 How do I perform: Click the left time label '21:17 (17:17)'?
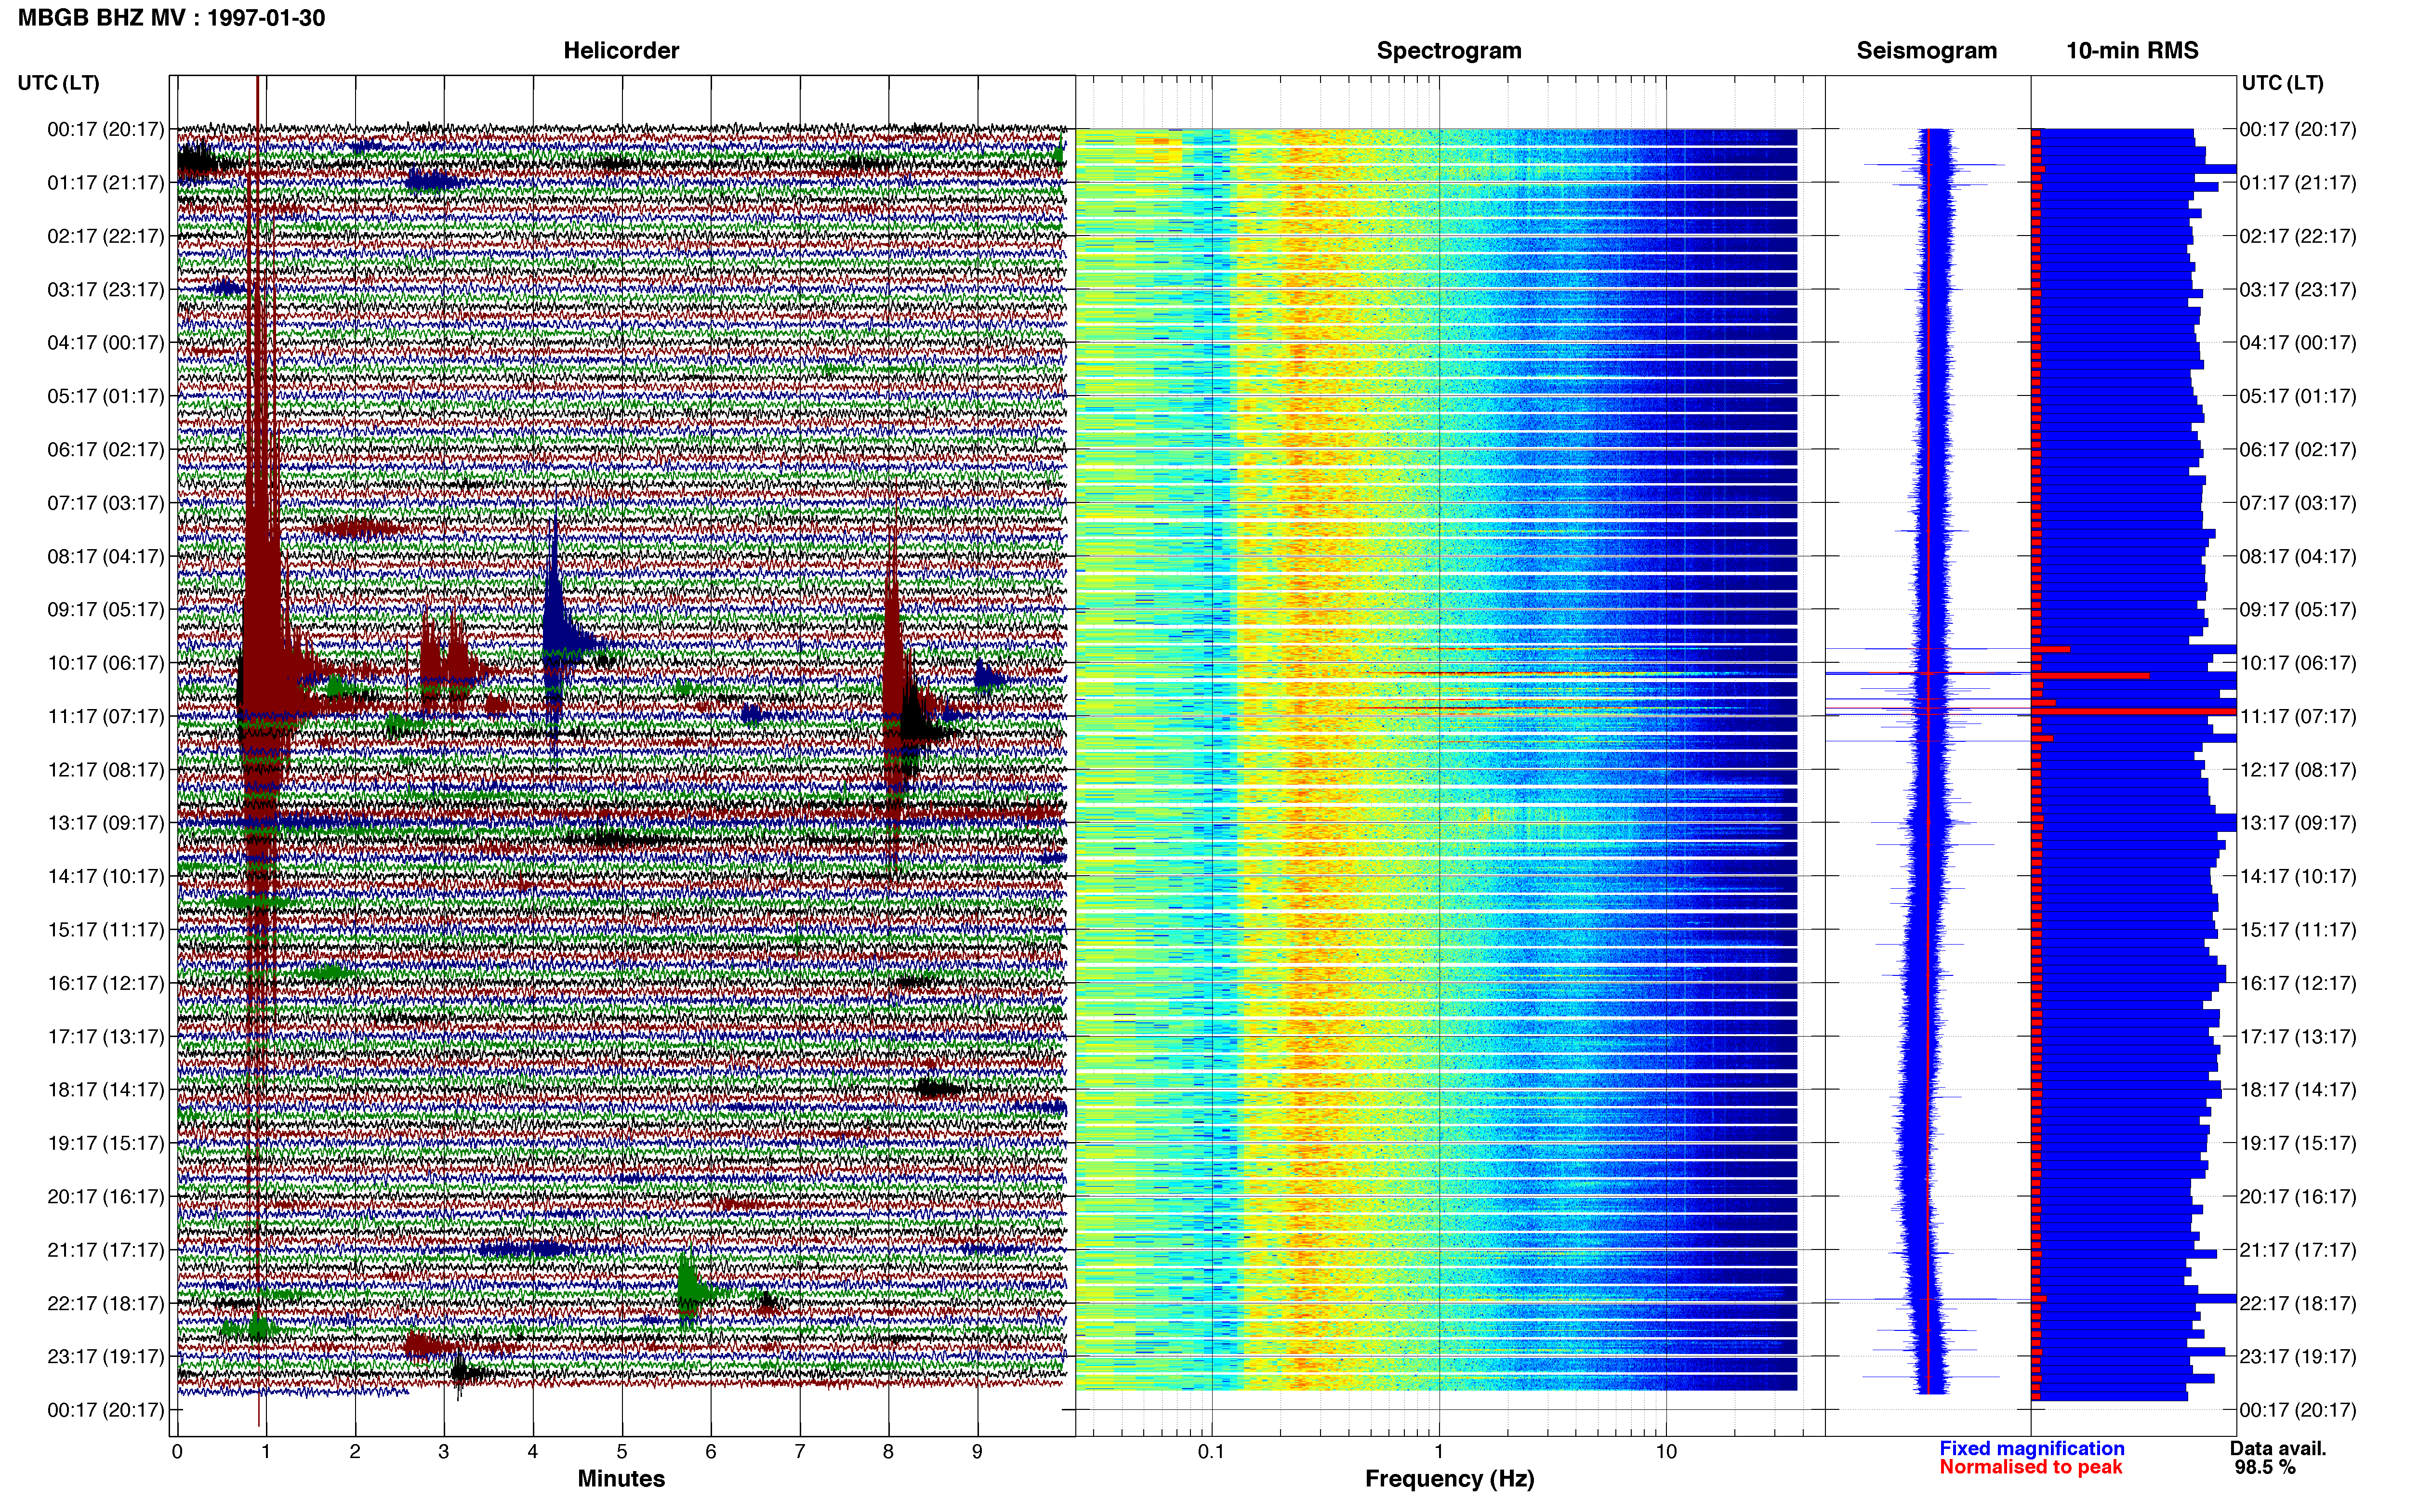(x=106, y=1250)
